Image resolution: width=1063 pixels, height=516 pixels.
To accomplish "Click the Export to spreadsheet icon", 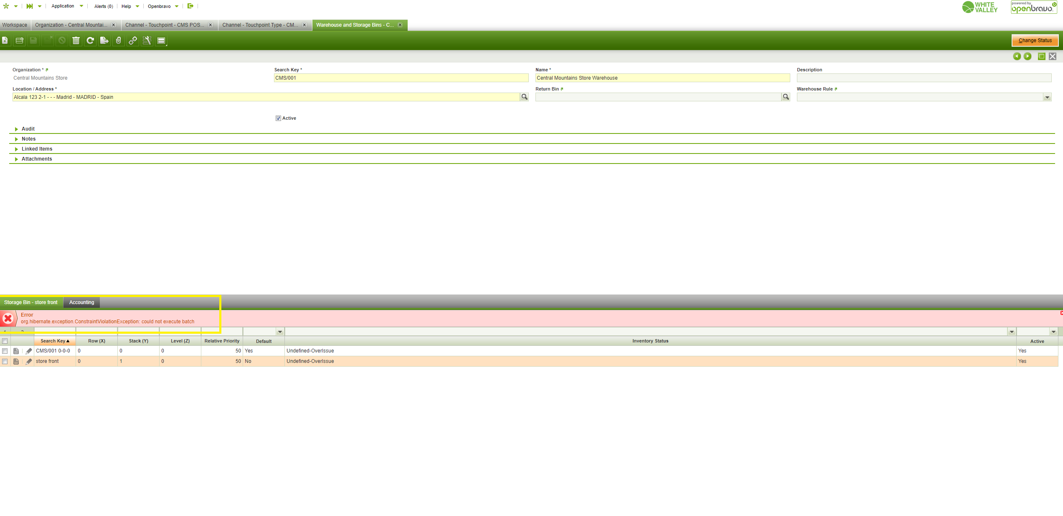I will 104,40.
